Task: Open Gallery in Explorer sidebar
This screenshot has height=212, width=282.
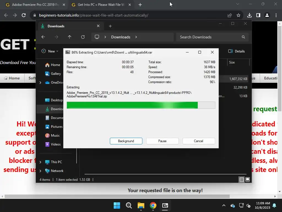Action: point(53,73)
